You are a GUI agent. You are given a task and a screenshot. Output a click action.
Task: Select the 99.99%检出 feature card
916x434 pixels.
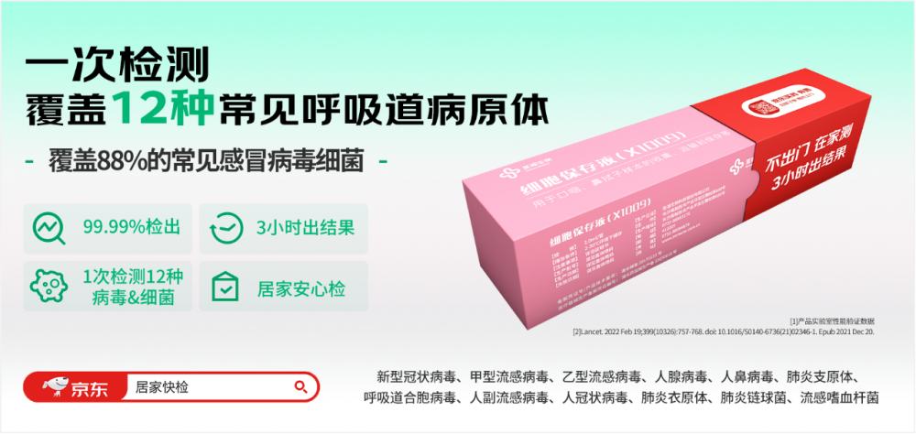(107, 228)
